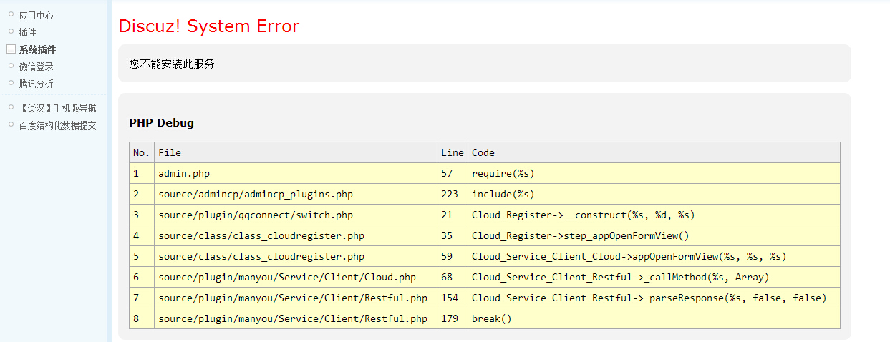Open 【炎汉】手机版导航 plugin link
Image resolution: width=890 pixels, height=342 pixels.
coord(57,109)
